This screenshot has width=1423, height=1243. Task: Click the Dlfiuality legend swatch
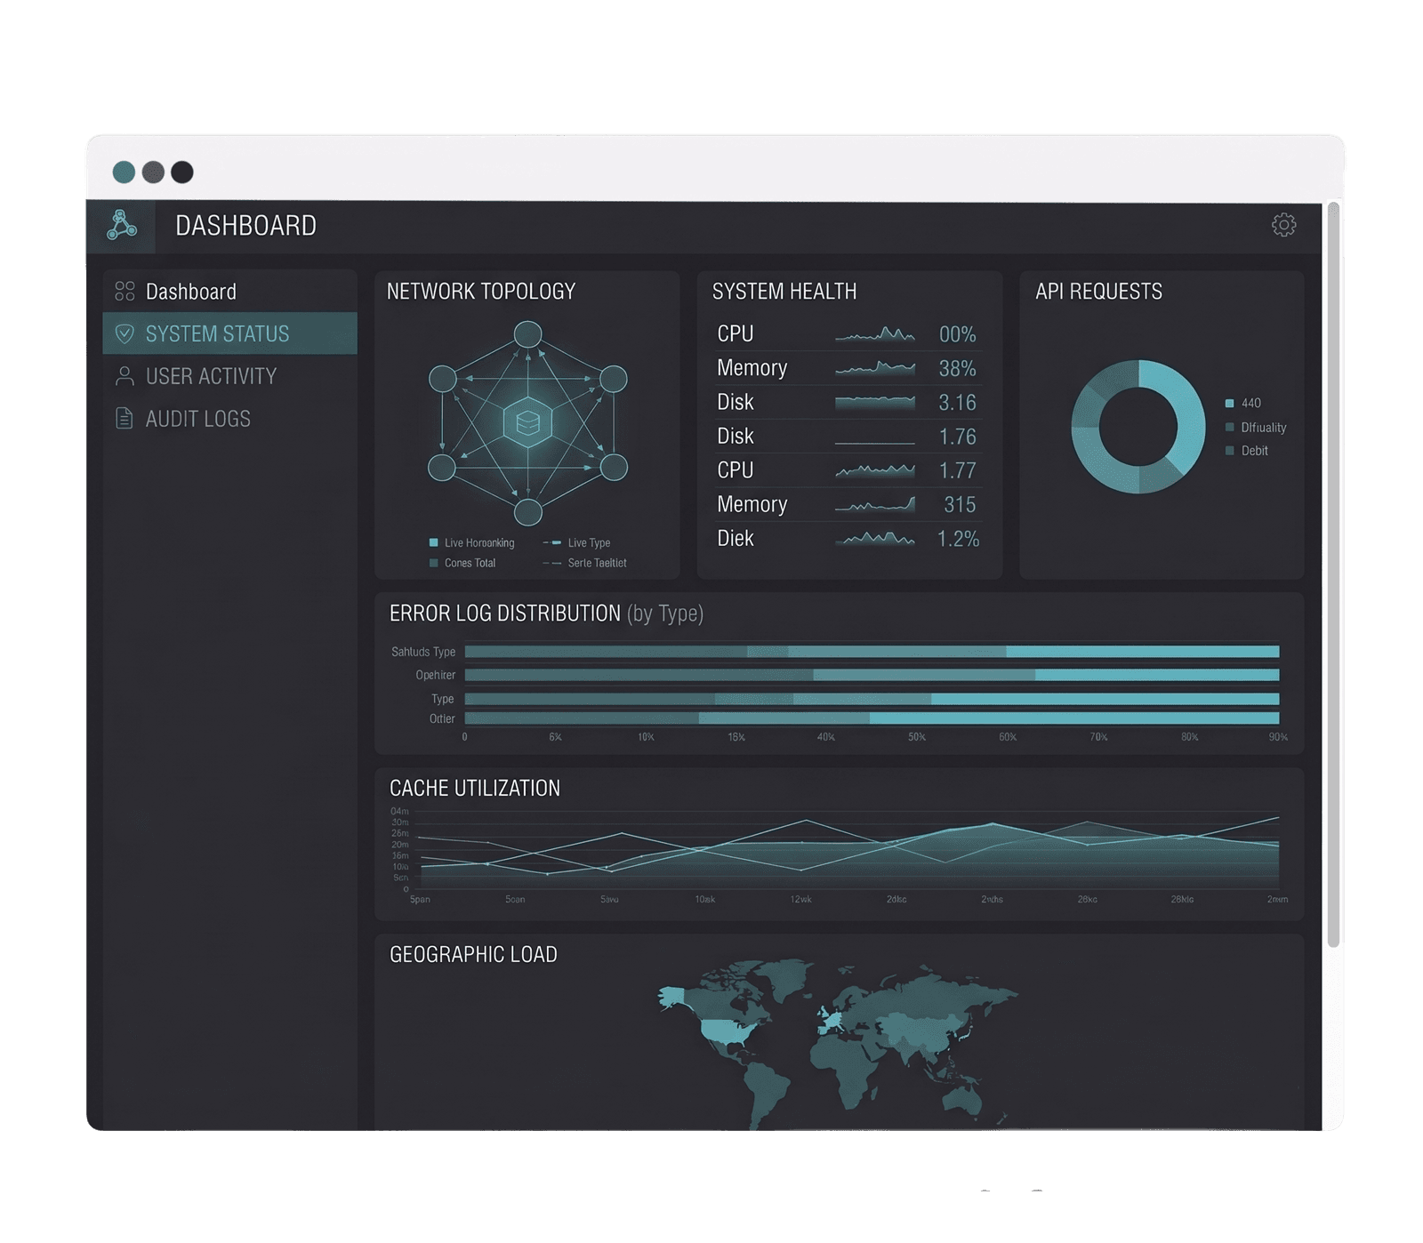coord(1229,428)
